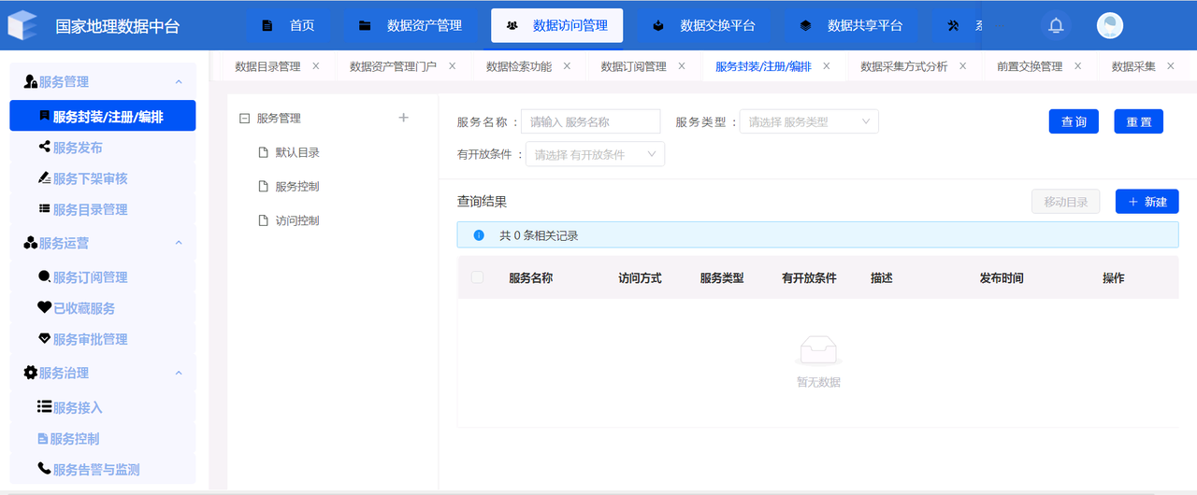Viewport: 1197px width, 495px height.
Task: Open the 有开放条件 dropdown
Action: click(x=595, y=155)
